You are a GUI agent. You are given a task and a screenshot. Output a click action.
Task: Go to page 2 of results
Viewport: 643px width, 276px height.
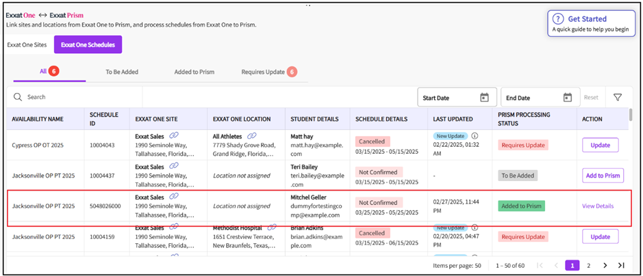coord(588,265)
